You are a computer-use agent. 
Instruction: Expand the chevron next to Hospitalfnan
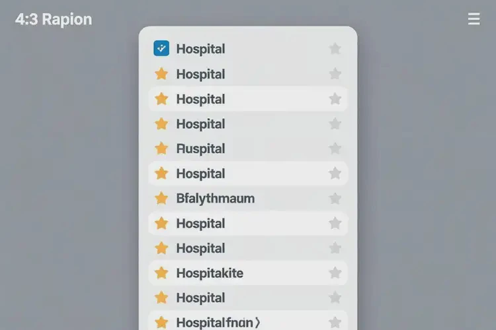(x=257, y=323)
